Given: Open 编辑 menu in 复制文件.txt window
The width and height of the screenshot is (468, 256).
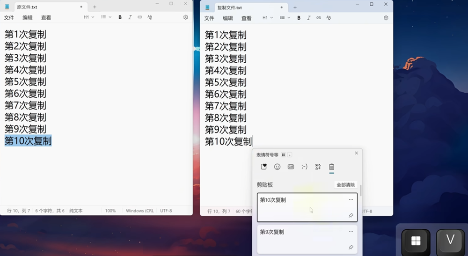Looking at the screenshot, I should tap(228, 18).
